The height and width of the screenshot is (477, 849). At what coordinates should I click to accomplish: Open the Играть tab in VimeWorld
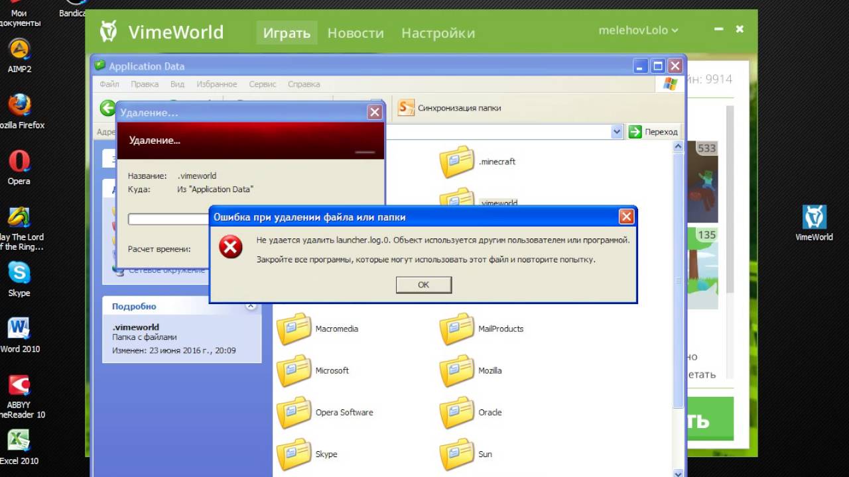pyautogui.click(x=287, y=32)
